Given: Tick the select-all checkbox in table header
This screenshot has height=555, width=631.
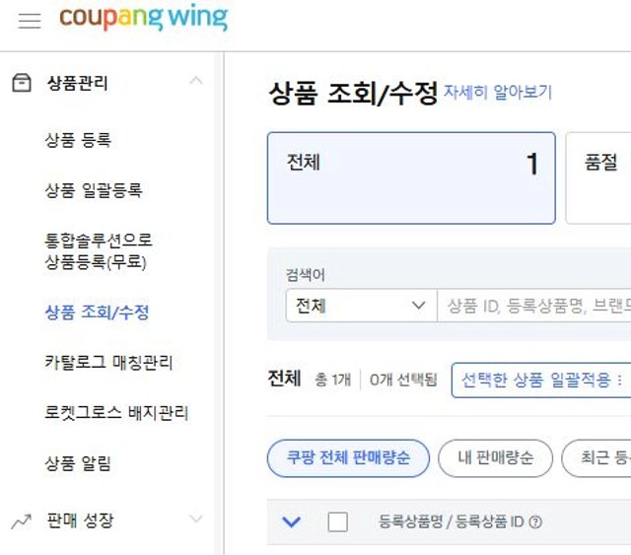Looking at the screenshot, I should pos(337,522).
